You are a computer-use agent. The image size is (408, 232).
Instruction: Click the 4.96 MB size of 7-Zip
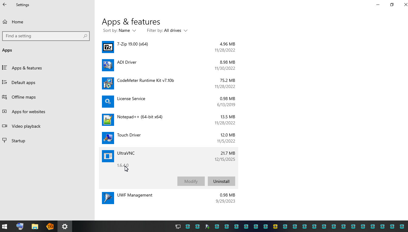point(228,44)
